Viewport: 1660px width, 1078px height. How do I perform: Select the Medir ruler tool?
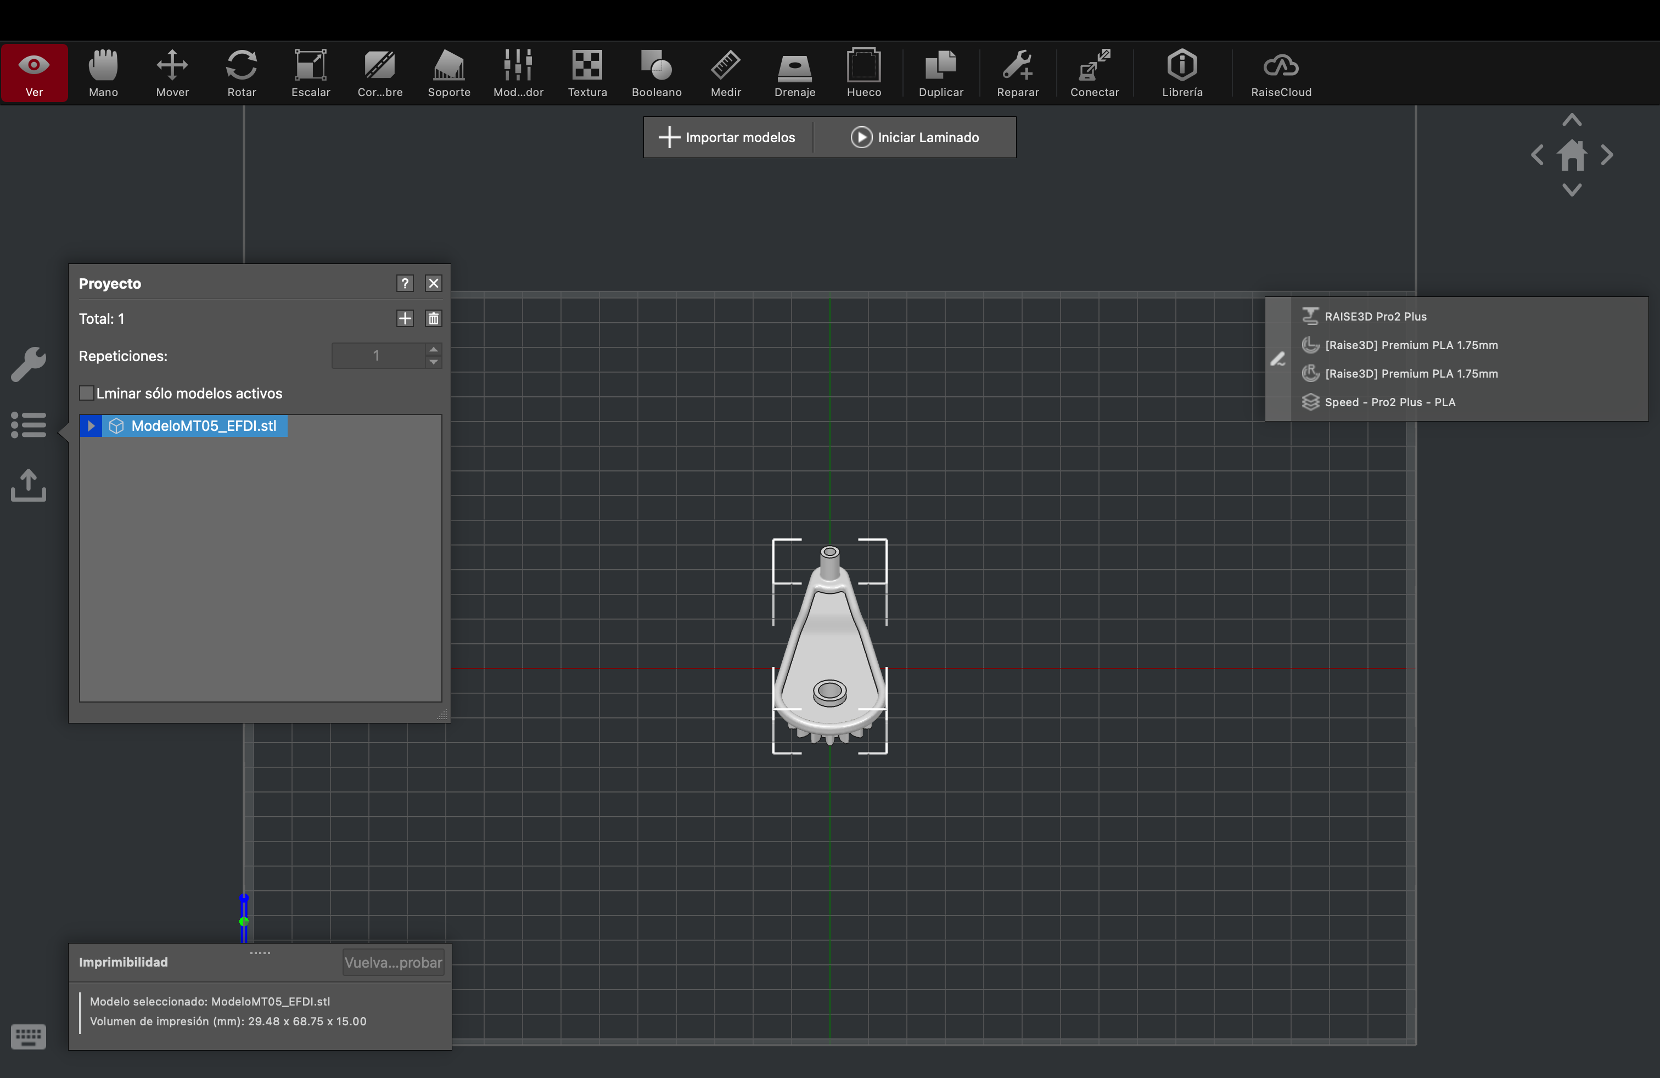pyautogui.click(x=725, y=72)
